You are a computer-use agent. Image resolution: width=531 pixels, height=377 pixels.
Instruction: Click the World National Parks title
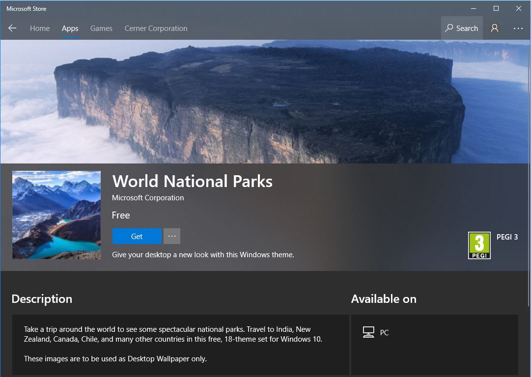click(x=192, y=181)
